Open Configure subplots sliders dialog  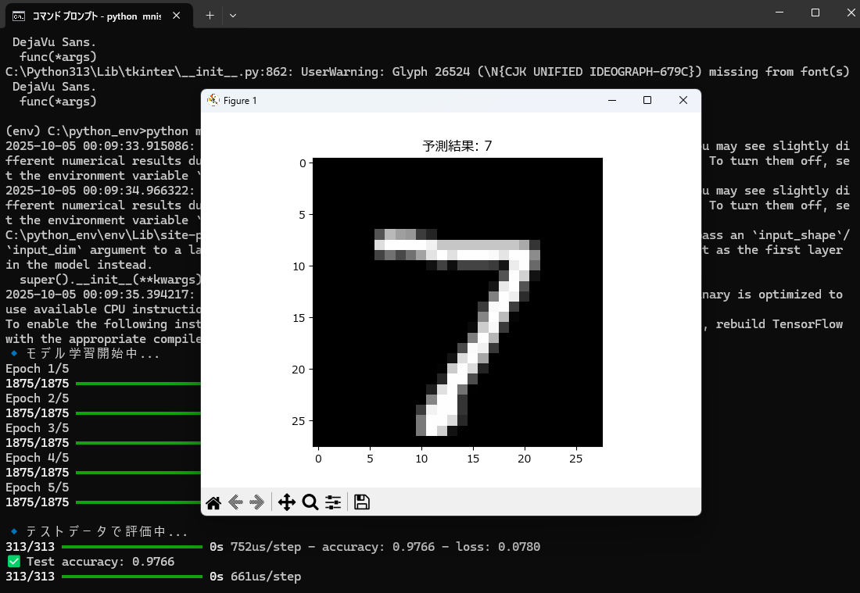pos(333,502)
